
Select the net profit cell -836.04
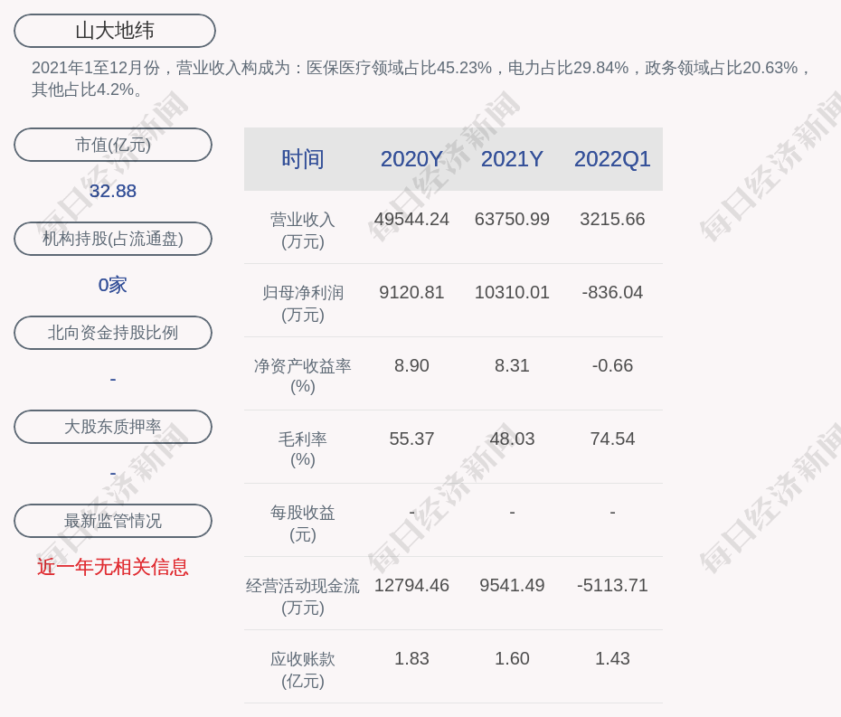click(x=612, y=292)
